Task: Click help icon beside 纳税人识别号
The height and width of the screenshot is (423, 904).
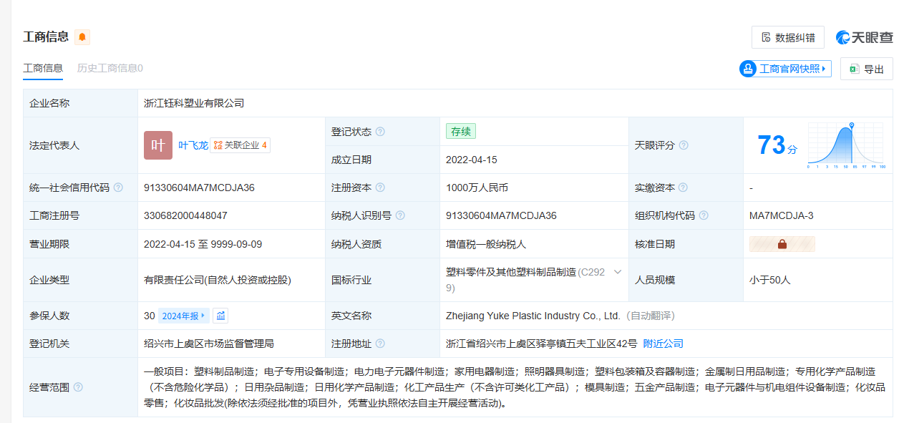Action: click(400, 215)
